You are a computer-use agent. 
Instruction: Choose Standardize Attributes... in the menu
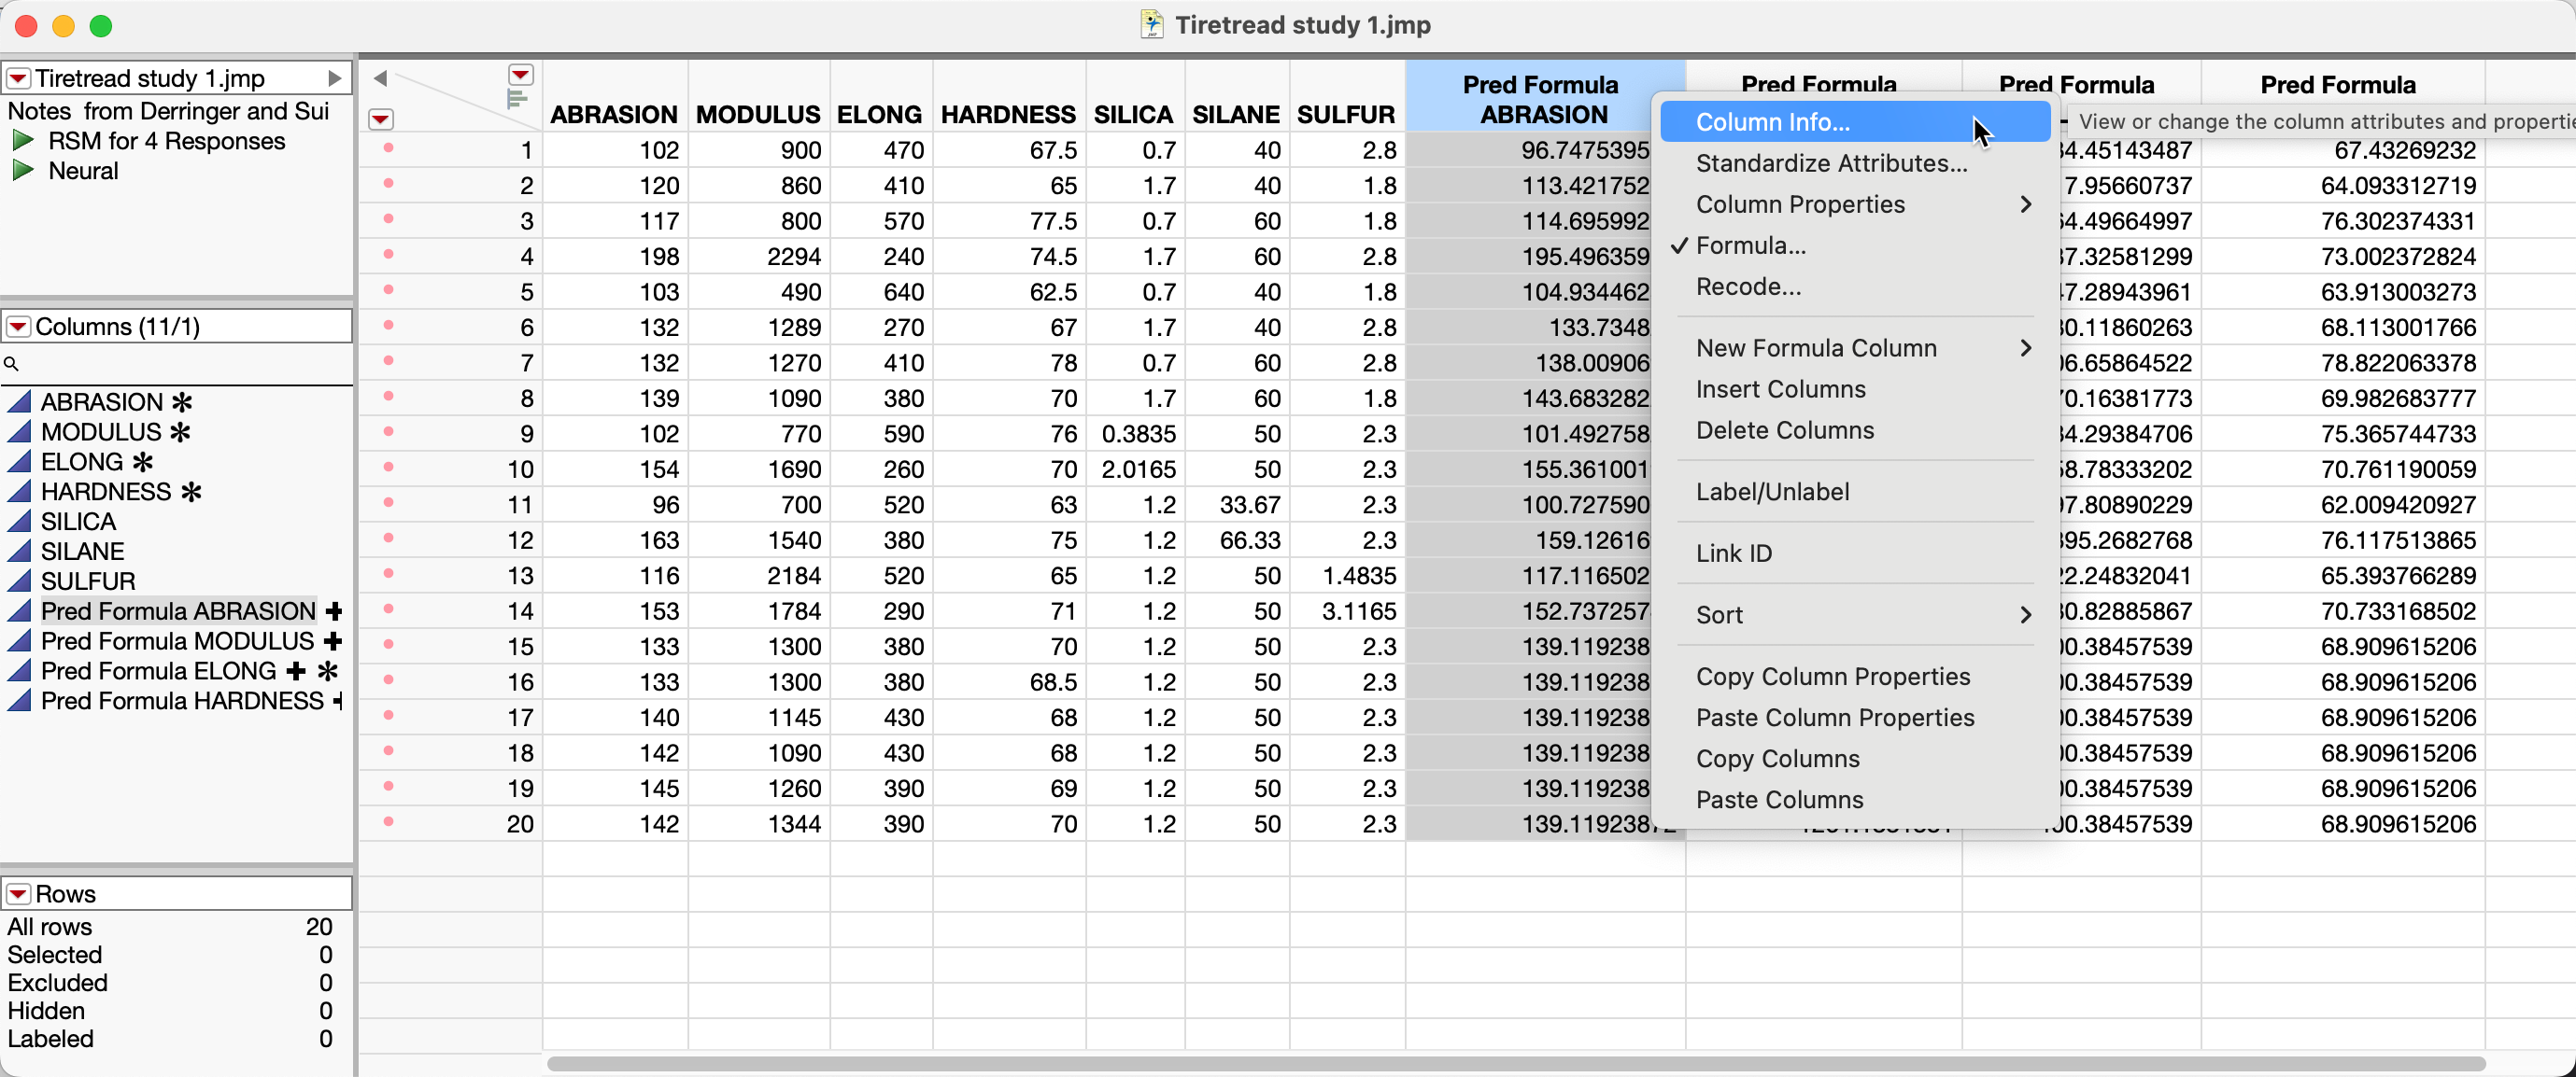pyautogui.click(x=1854, y=162)
